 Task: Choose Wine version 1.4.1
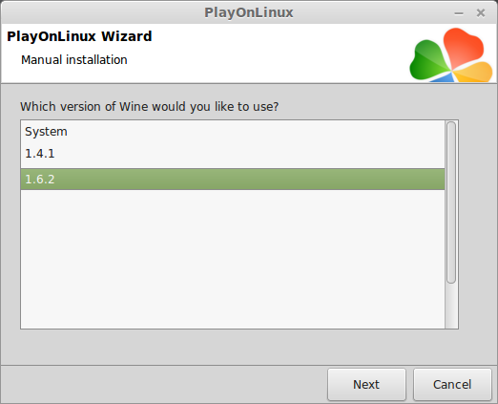coord(233,154)
